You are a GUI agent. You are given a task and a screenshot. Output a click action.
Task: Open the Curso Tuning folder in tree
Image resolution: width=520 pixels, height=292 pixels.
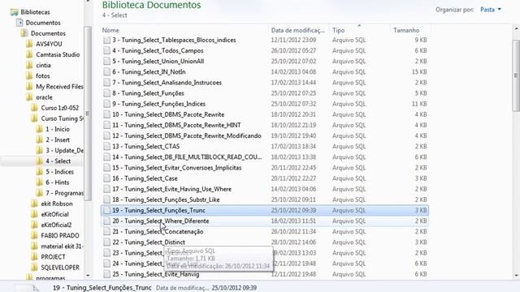pos(62,118)
